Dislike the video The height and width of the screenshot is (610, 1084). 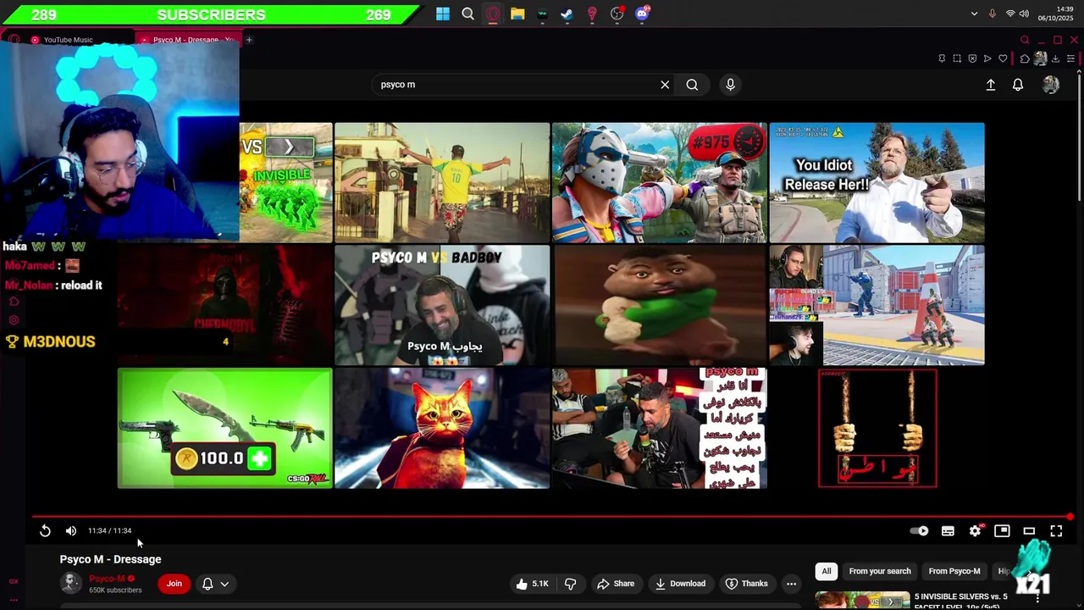click(571, 583)
